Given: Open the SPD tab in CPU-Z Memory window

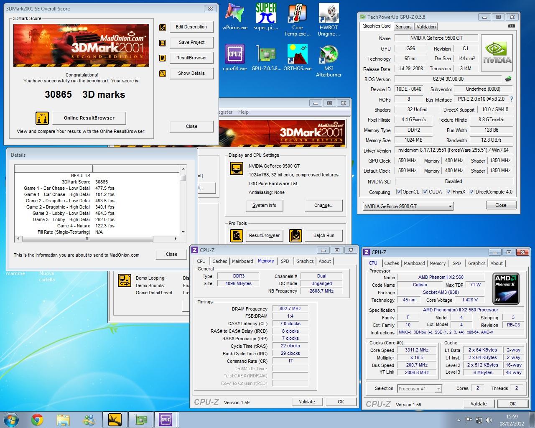Looking at the screenshot, I should 285,261.
